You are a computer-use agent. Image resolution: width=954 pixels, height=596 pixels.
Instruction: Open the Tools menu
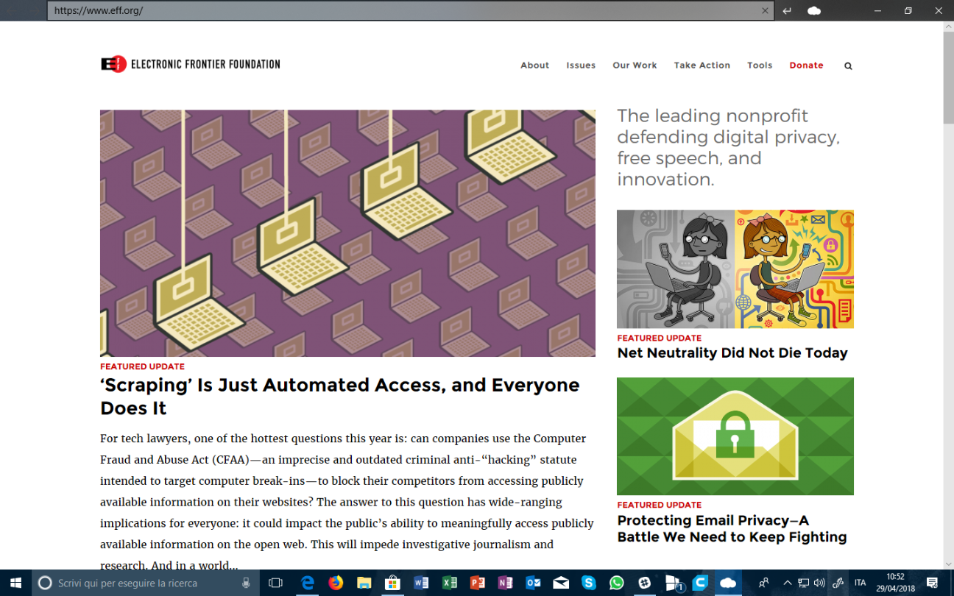pyautogui.click(x=760, y=65)
